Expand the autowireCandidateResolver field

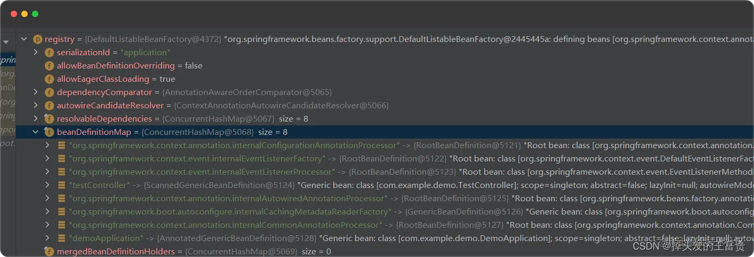[36, 106]
